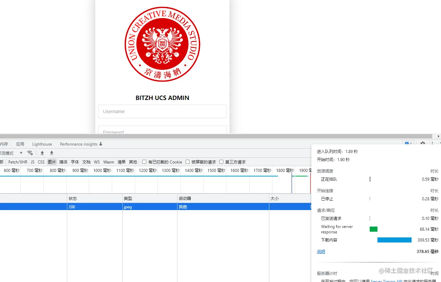The width and height of the screenshot is (441, 282).
Task: Click the 开始时间 1.90 秒 text
Action: tap(333, 159)
